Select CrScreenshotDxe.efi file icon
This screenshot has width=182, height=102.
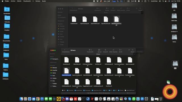pos(88,60)
